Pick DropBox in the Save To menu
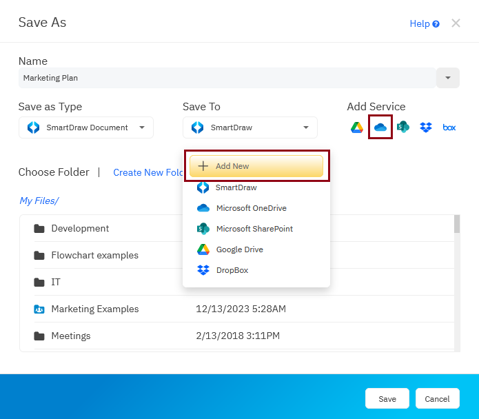Screen dimensions: 479x419 coord(232,270)
